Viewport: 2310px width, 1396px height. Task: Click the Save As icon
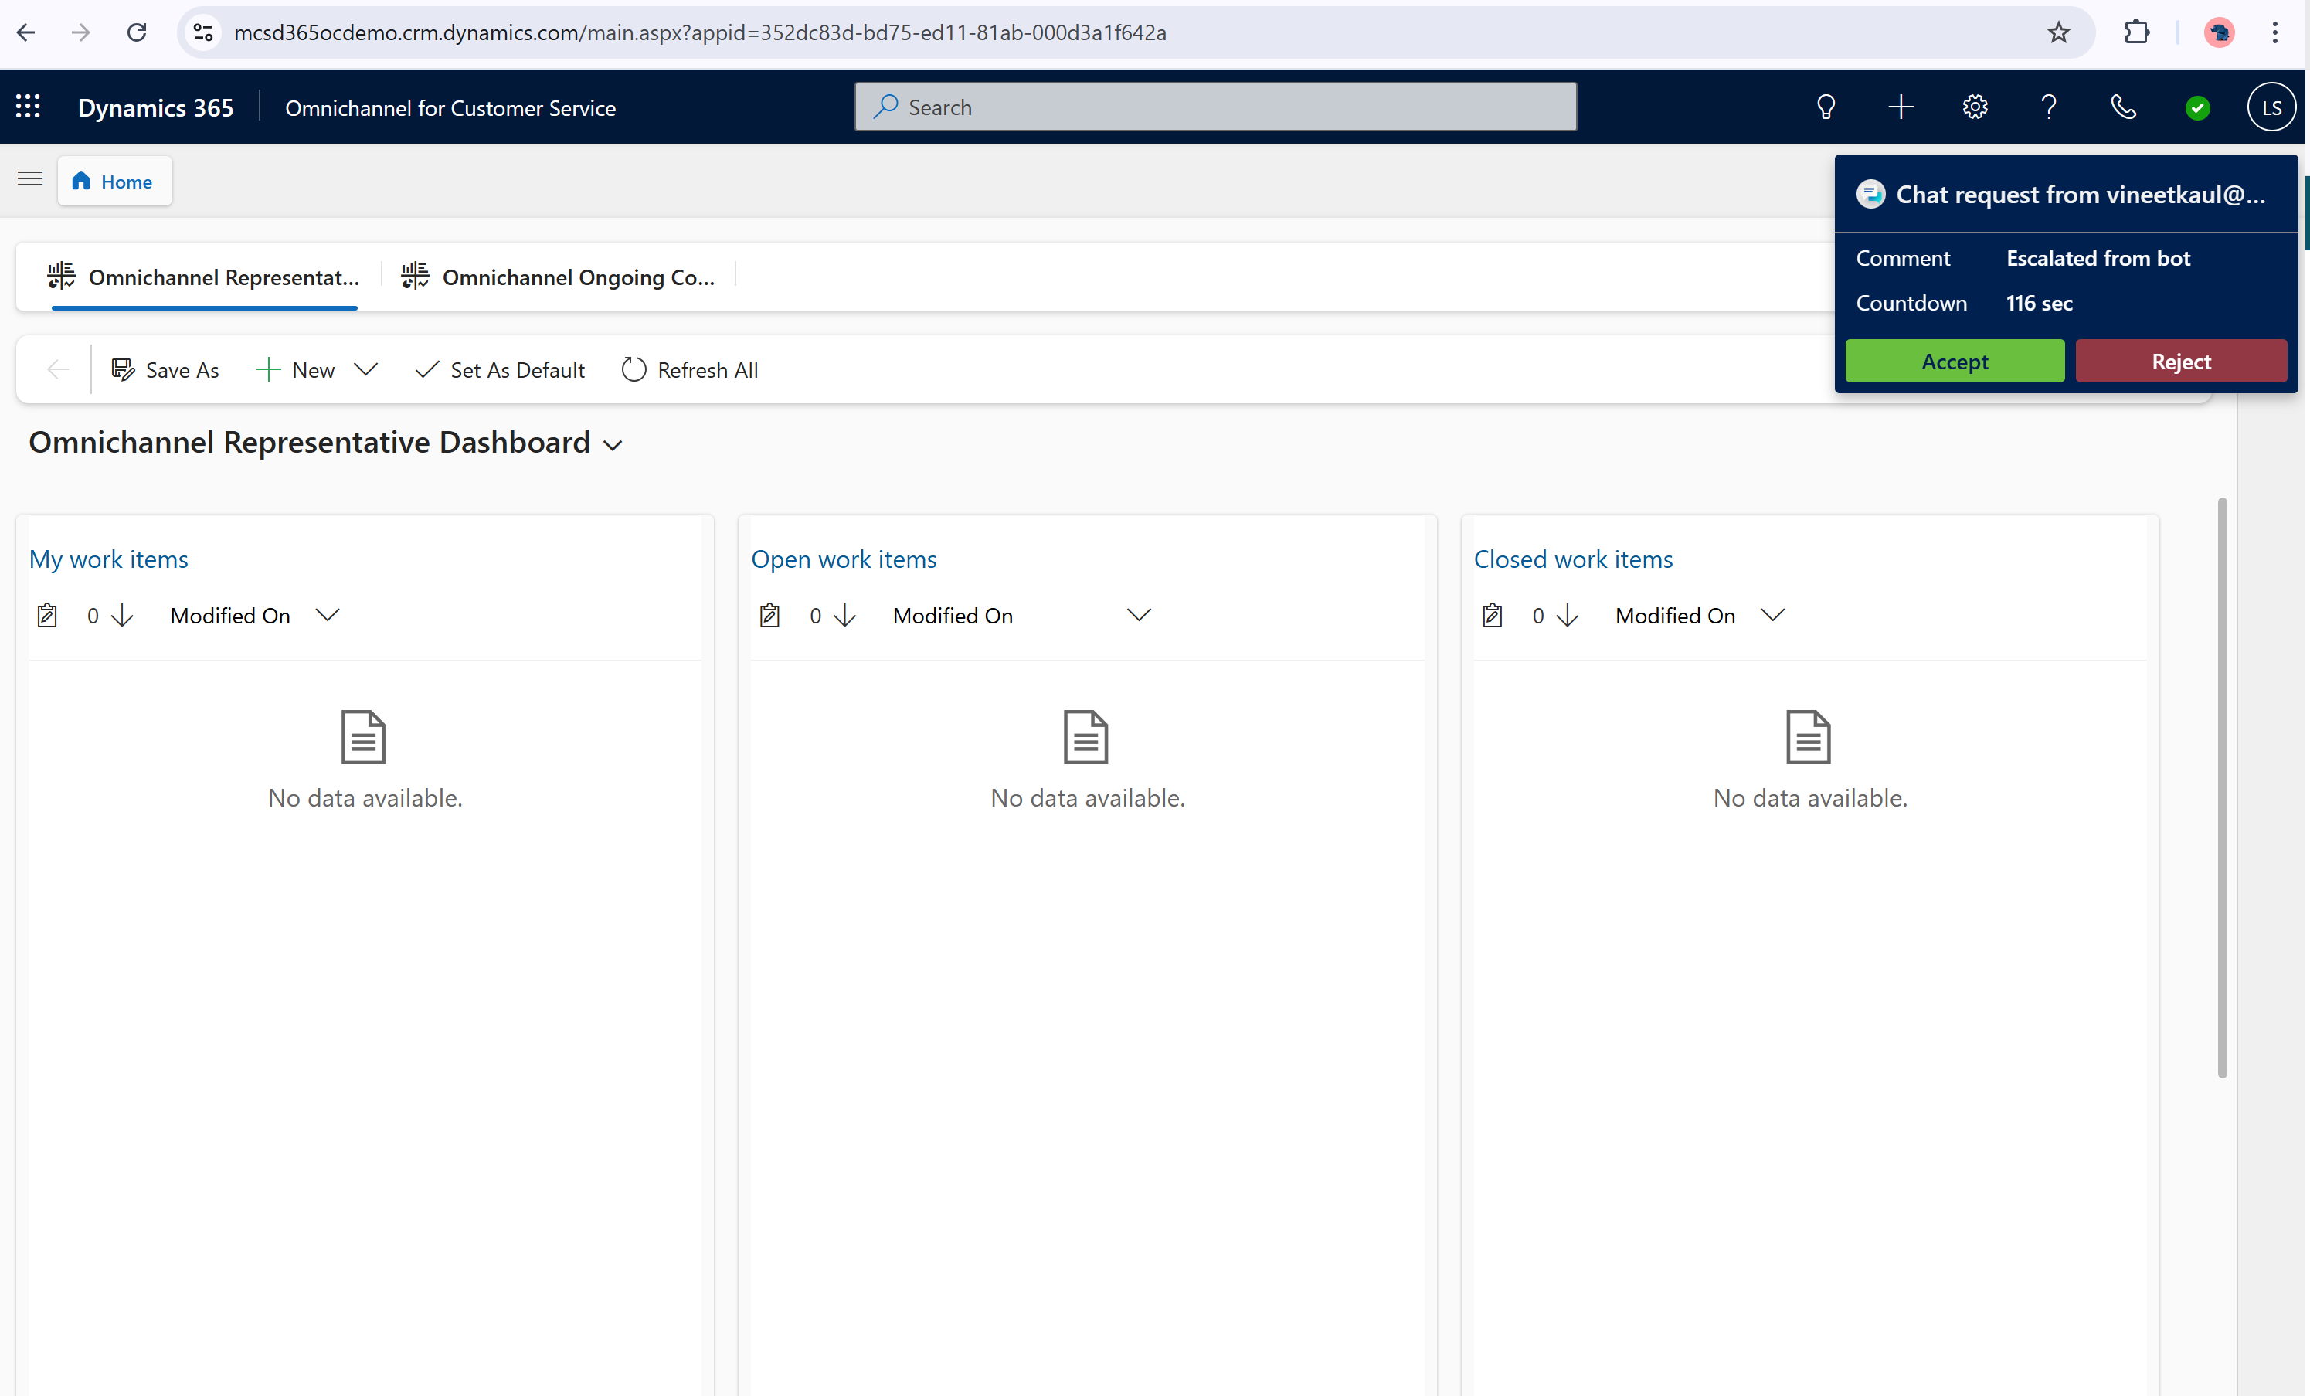(123, 369)
